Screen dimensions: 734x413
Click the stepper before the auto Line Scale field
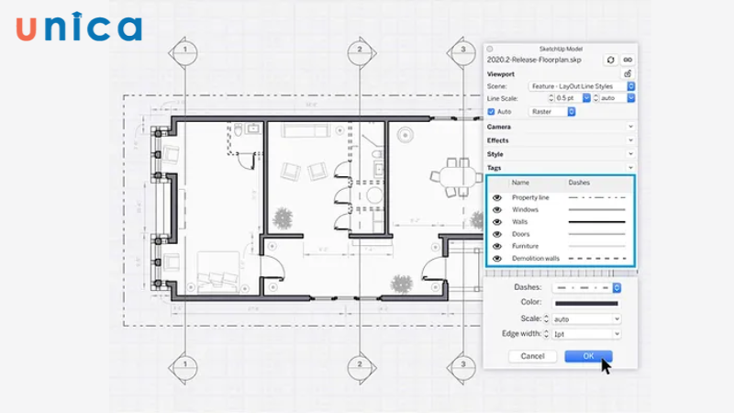click(595, 98)
